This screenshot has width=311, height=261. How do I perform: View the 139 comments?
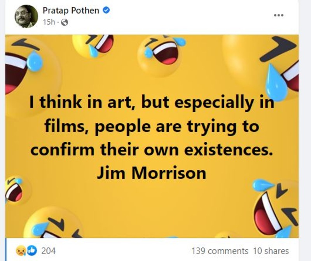tap(220, 251)
